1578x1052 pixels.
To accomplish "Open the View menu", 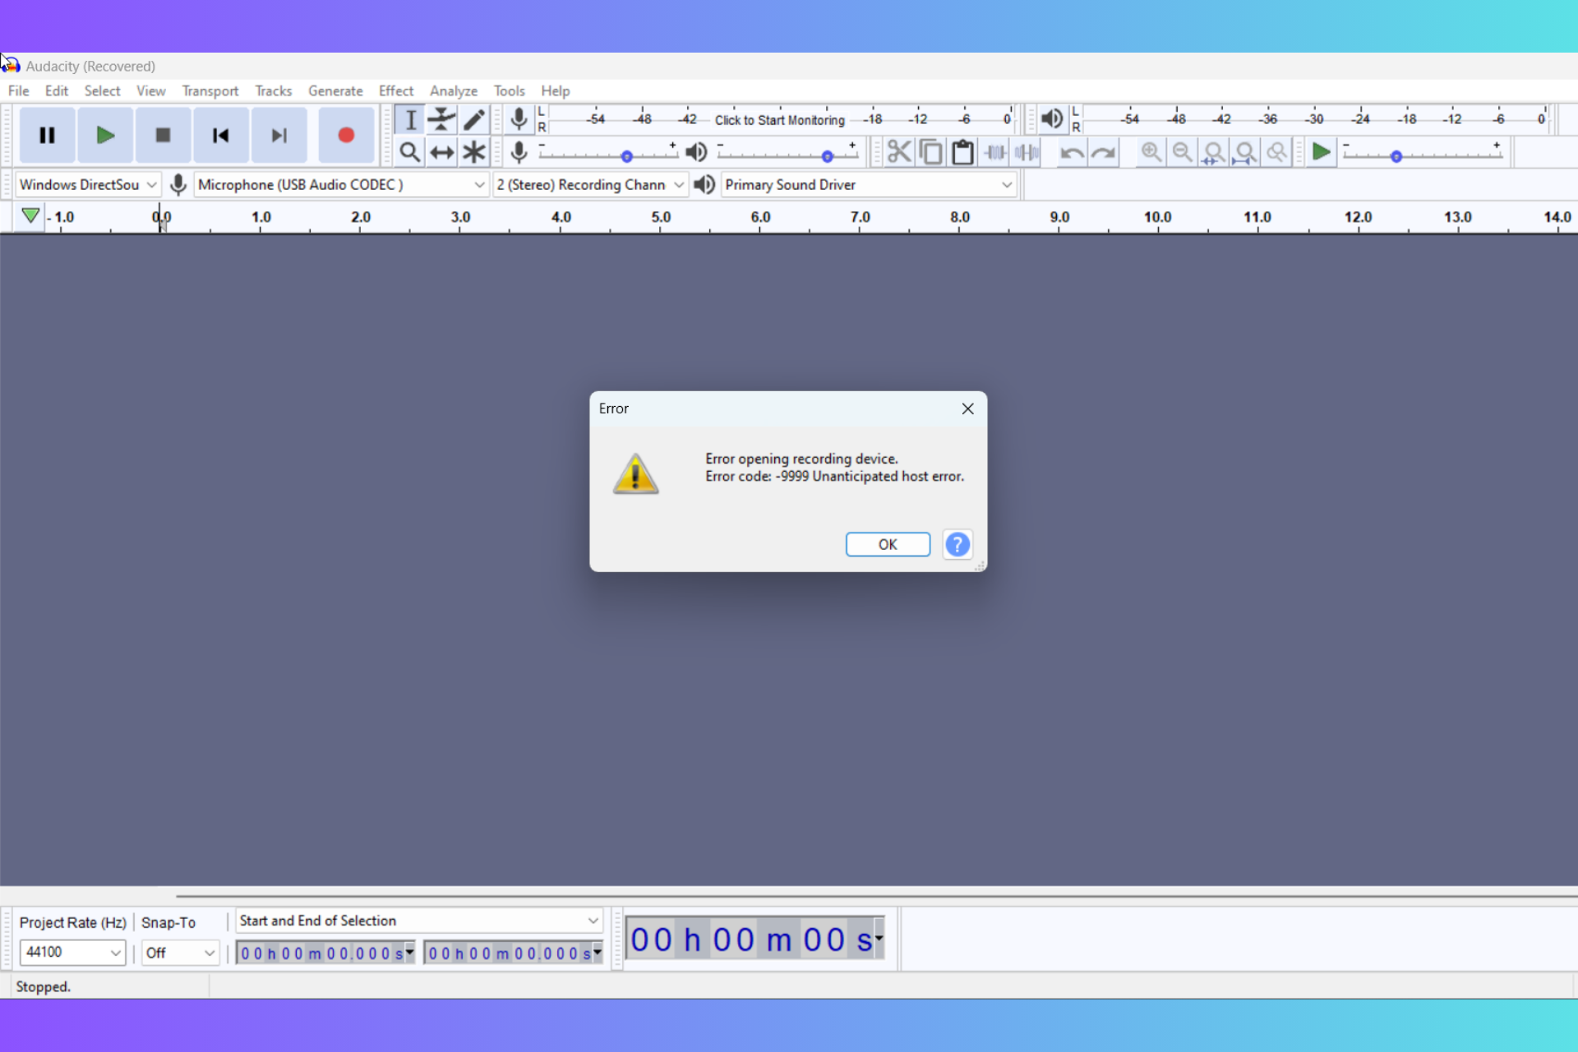I will [x=151, y=91].
